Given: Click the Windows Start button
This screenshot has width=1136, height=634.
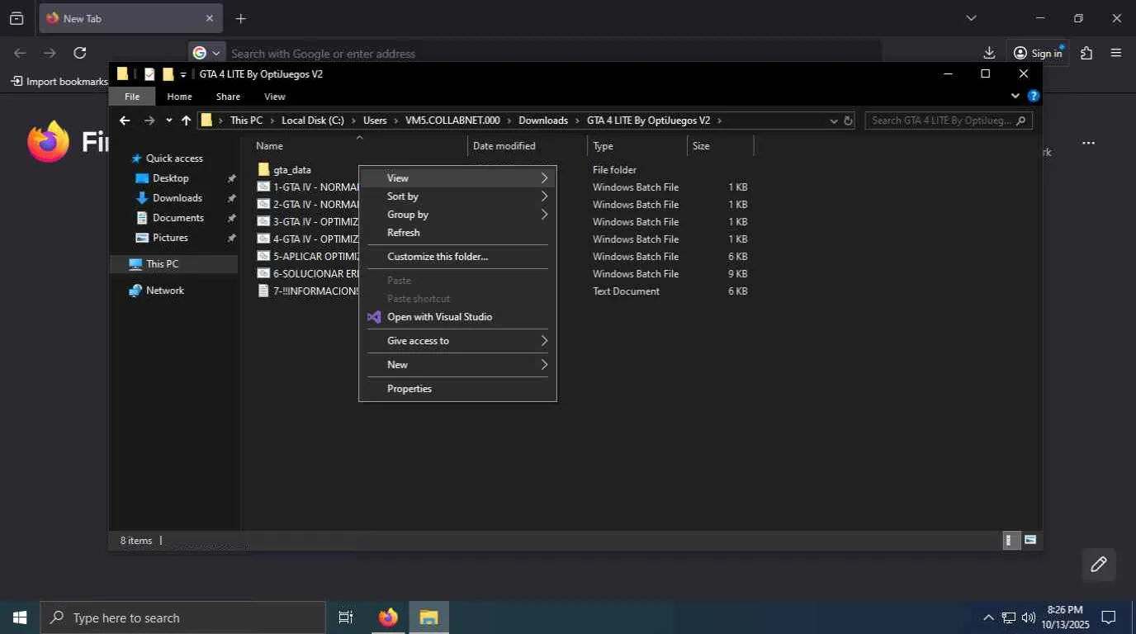Looking at the screenshot, I should coord(20,617).
